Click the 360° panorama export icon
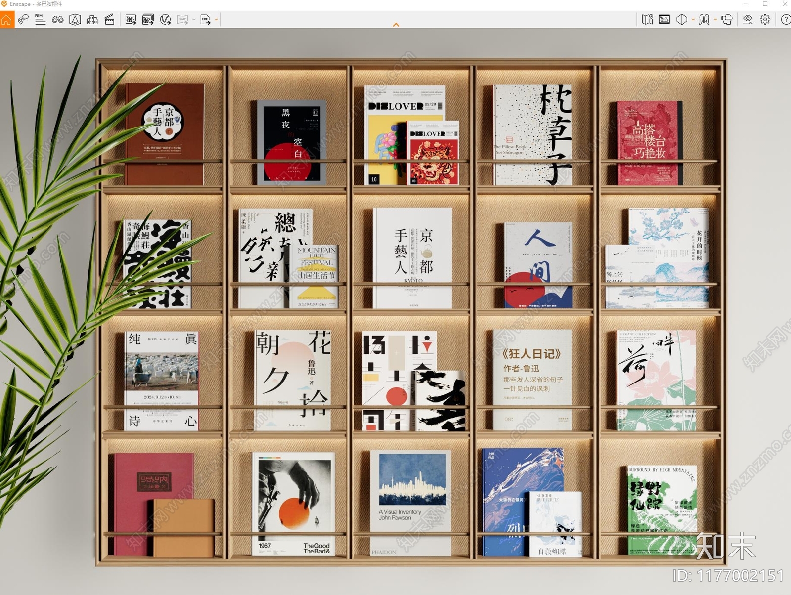The height and width of the screenshot is (595, 791). coord(183,20)
